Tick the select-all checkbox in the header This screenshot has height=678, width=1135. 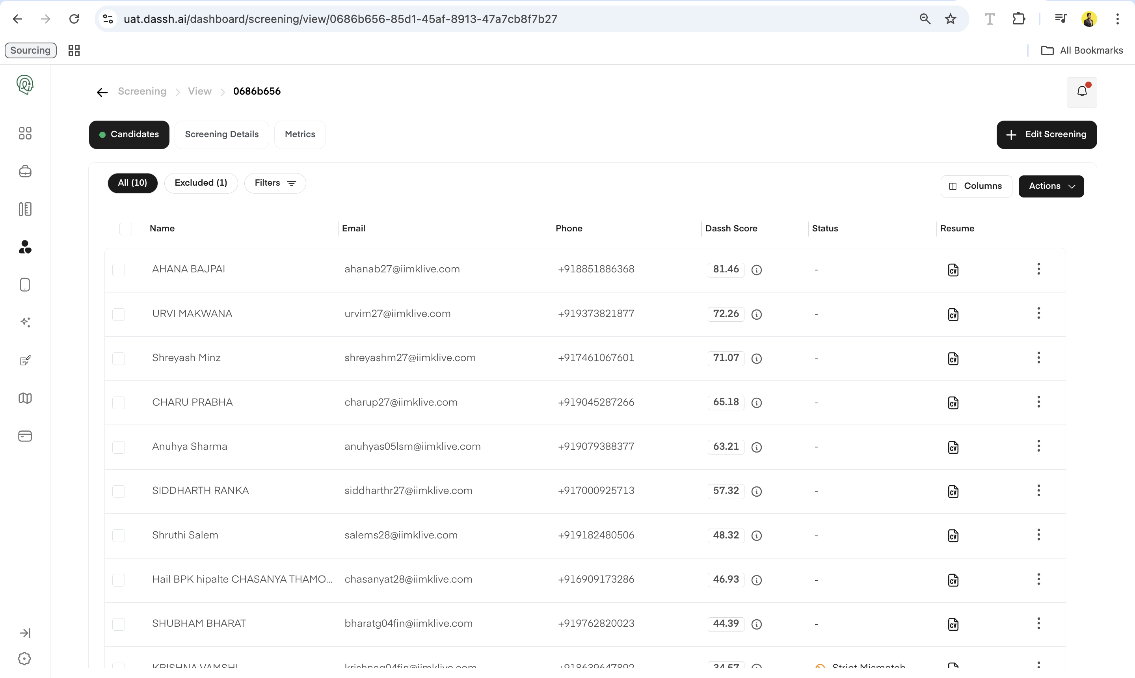tap(125, 229)
